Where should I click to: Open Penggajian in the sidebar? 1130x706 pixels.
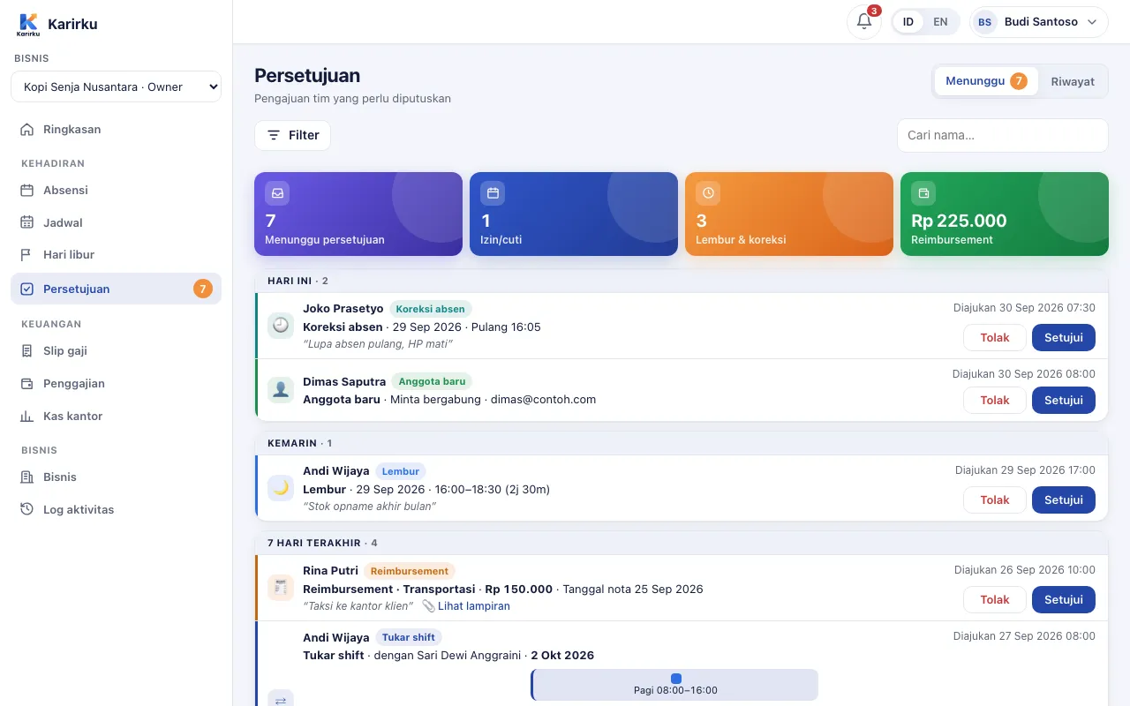click(116, 383)
